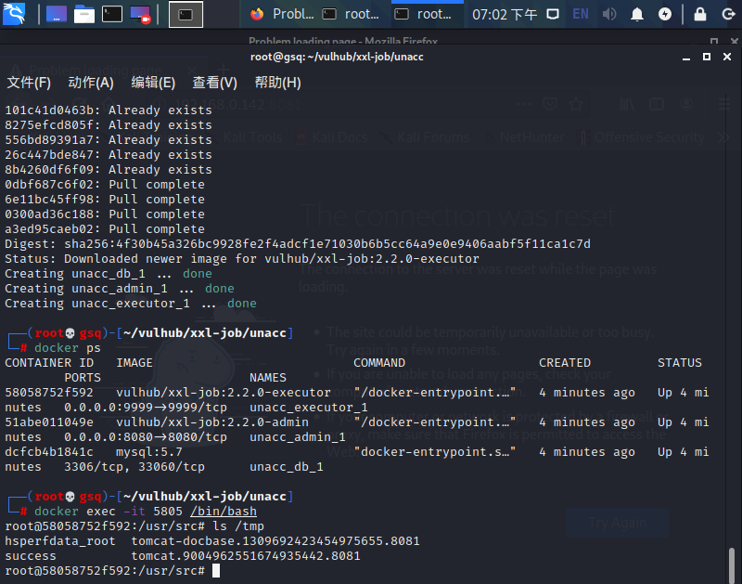Click the log out icon in panel
The width and height of the screenshot is (742, 584).
728,14
